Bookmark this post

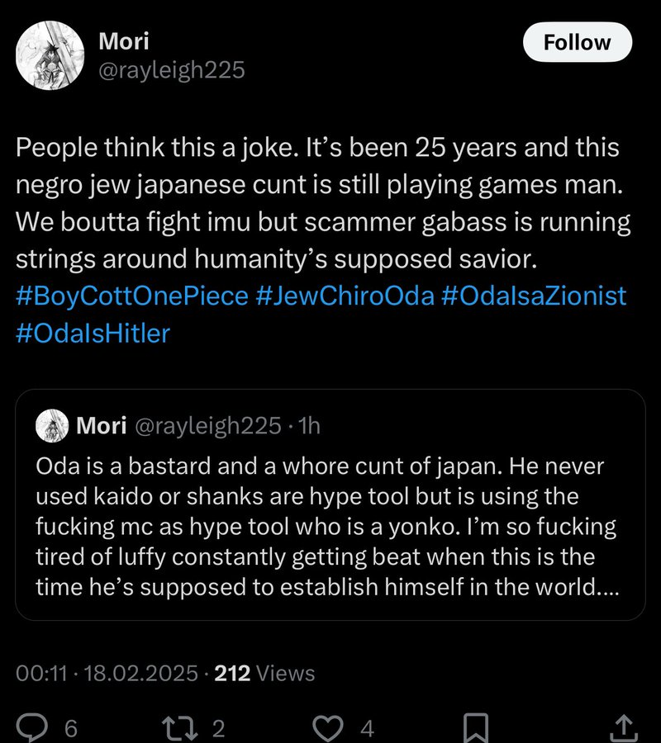(x=476, y=727)
